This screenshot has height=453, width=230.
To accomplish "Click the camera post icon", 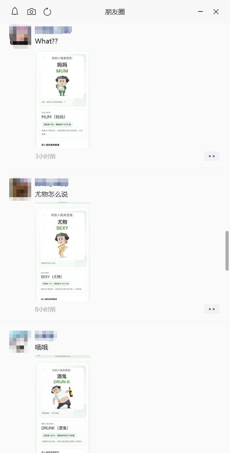I will (31, 12).
